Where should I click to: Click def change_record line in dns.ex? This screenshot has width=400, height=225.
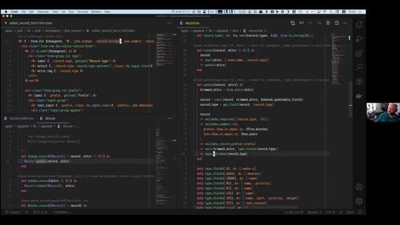point(65,156)
